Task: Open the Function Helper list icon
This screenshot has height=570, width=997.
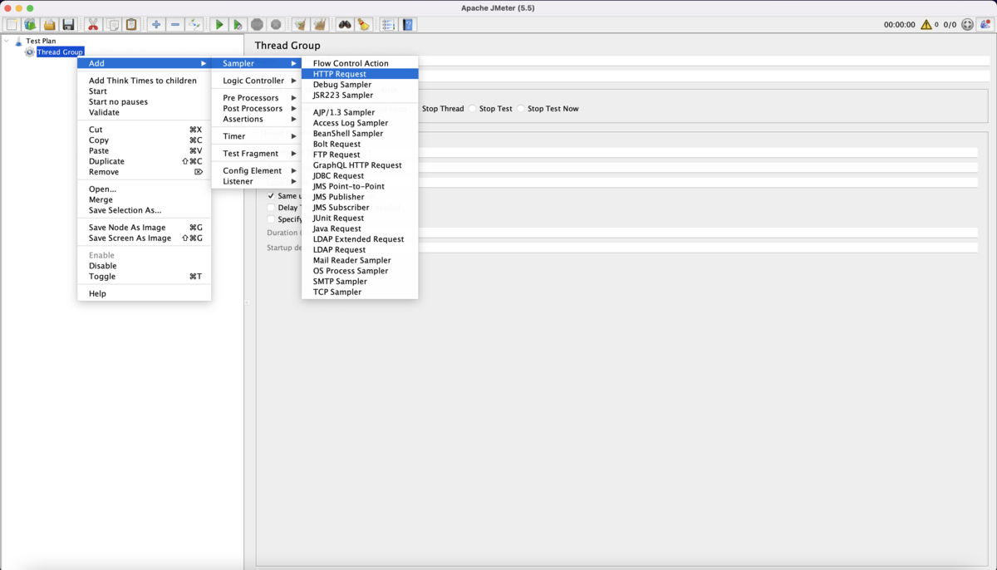Action: (x=388, y=25)
